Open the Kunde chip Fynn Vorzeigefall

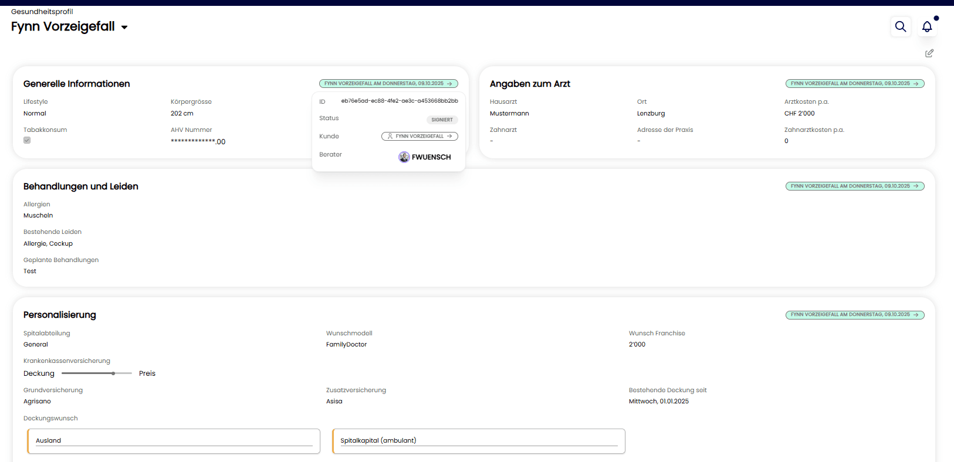420,136
